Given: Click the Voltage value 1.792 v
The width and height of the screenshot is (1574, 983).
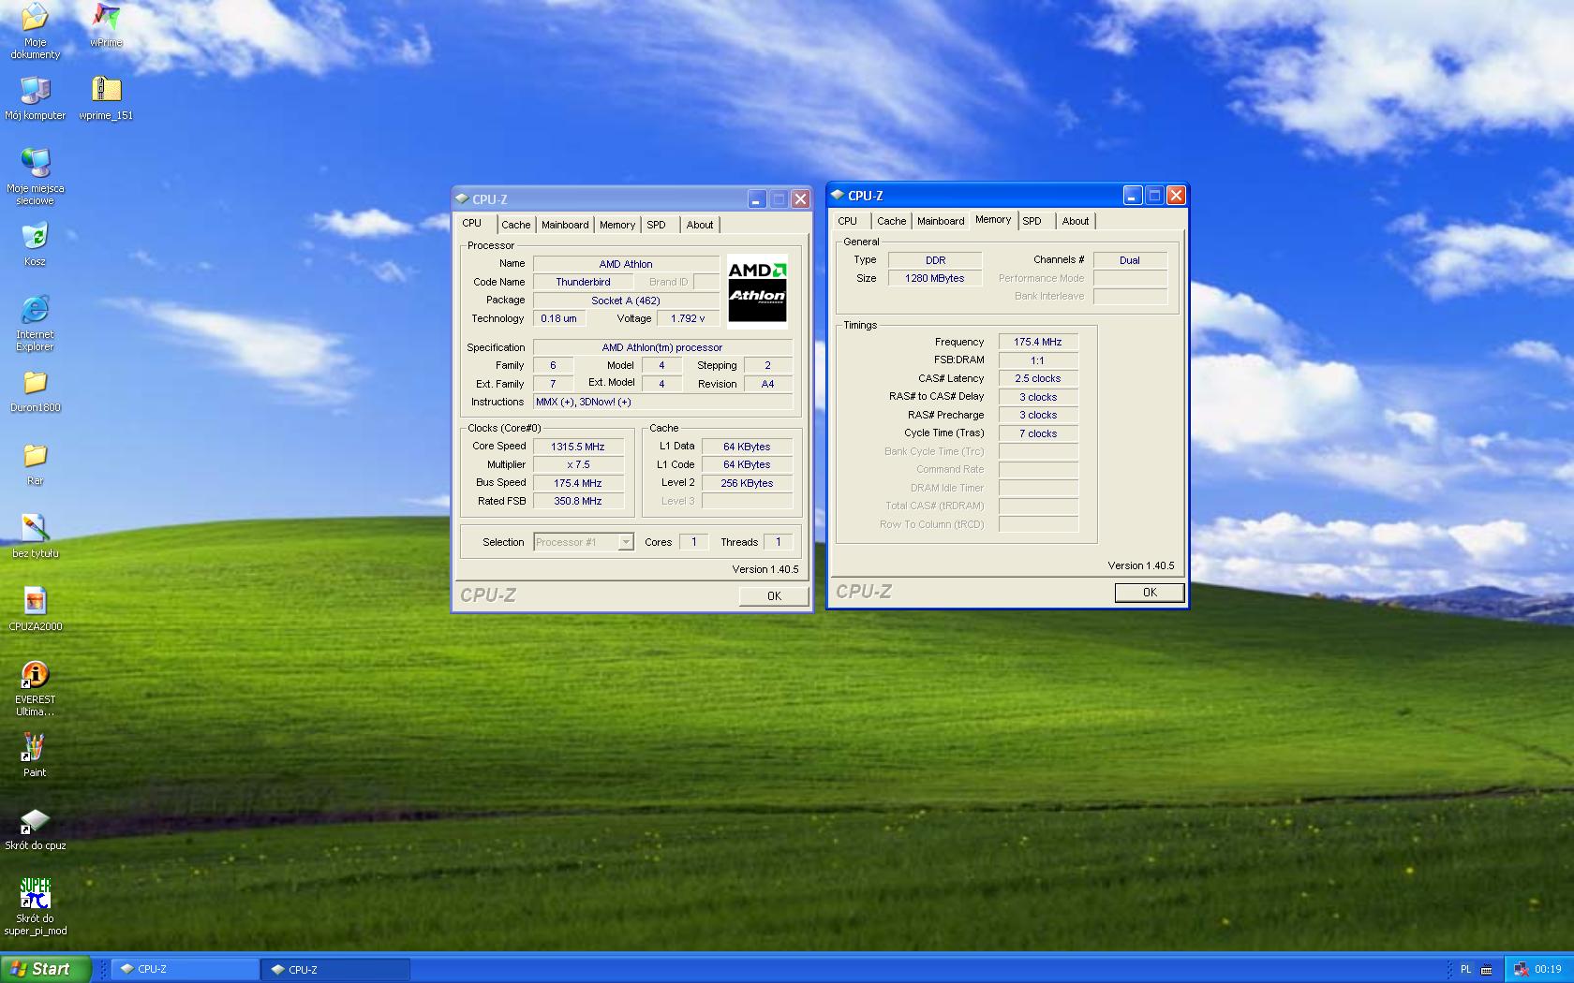Looking at the screenshot, I should (688, 318).
